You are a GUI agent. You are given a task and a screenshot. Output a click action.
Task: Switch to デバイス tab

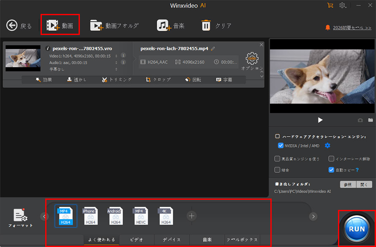(172, 239)
